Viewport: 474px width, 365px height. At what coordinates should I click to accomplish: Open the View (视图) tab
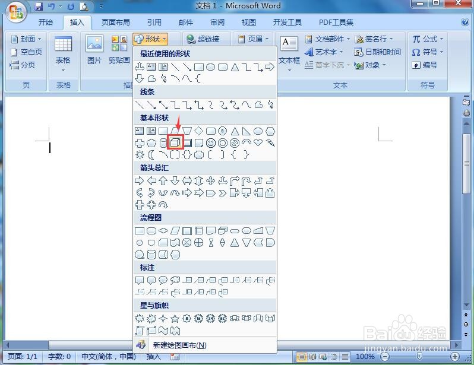[x=249, y=23]
